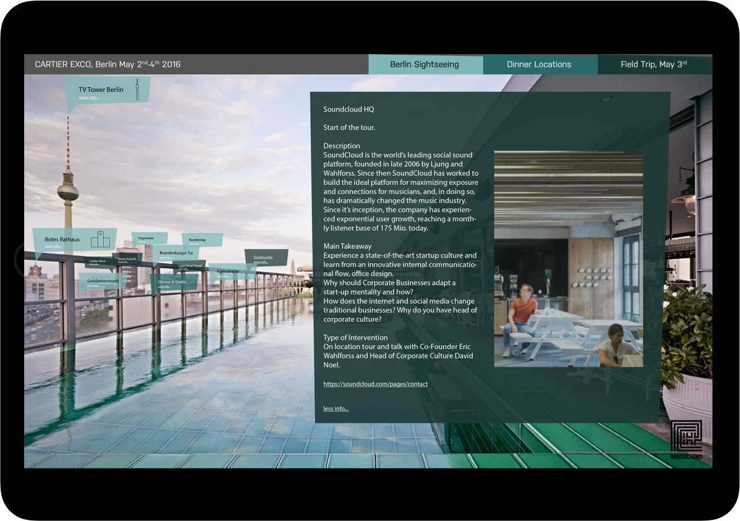
Task: Select the Field Trip, May 3rd tab
Action: [654, 64]
